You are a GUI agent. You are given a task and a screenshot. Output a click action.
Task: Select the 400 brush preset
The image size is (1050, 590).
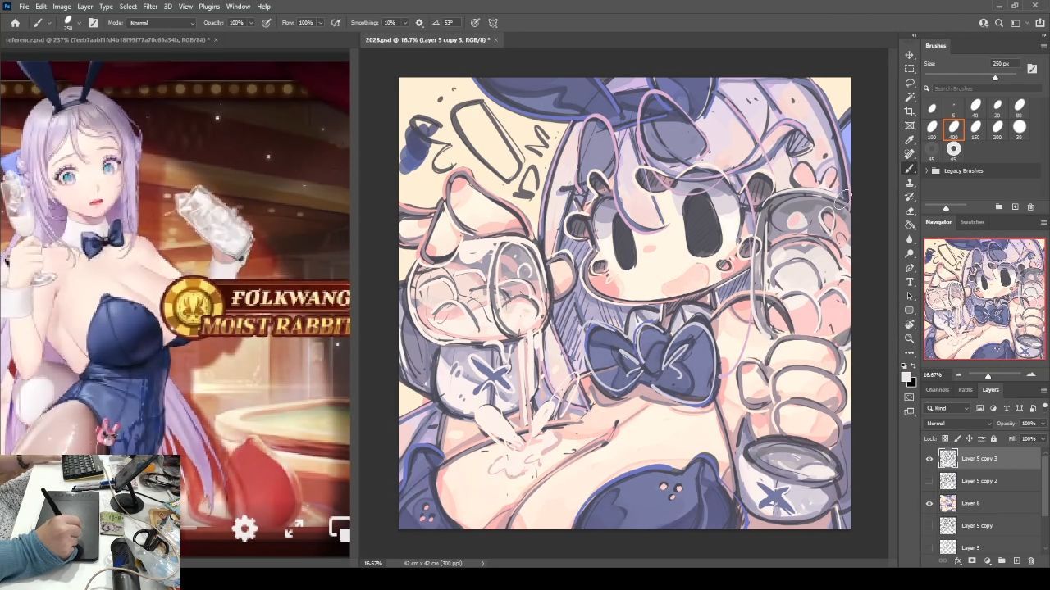coord(953,128)
